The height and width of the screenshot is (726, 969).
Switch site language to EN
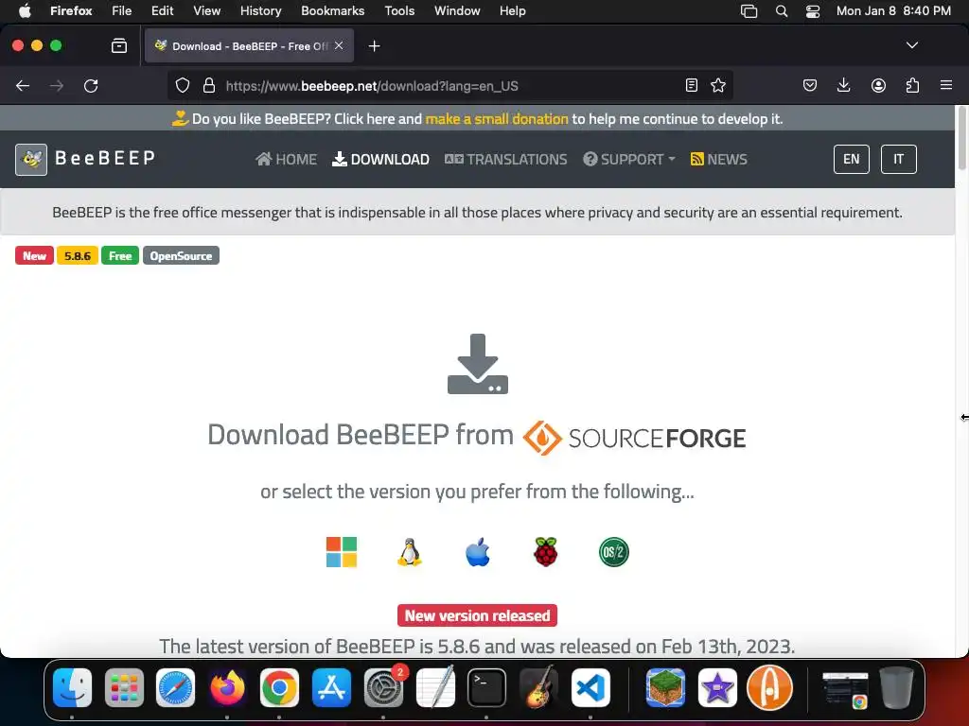point(851,159)
